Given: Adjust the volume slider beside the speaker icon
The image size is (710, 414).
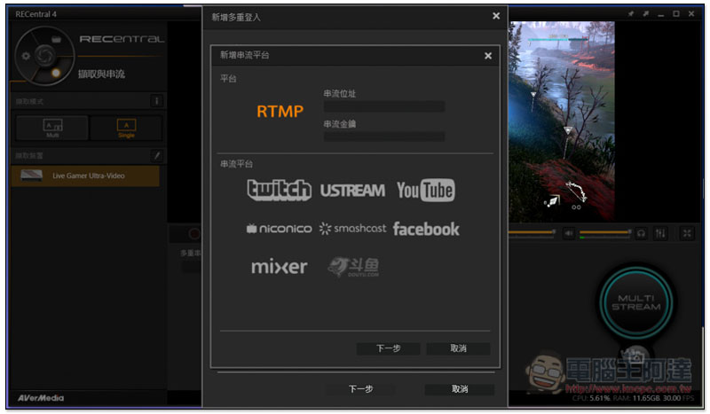Looking at the screenshot, I should (605, 232).
